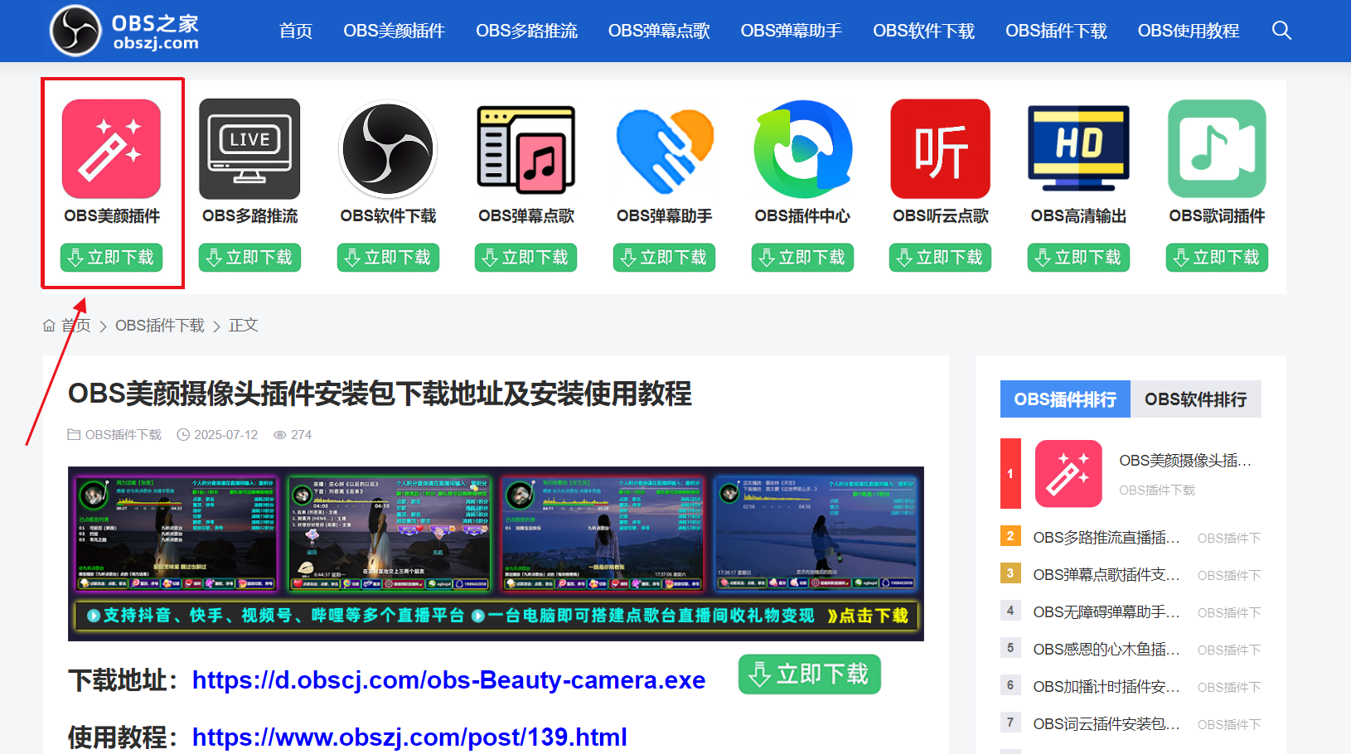
Task: Click the OBS歌词插件 green music icon
Action: point(1217,149)
